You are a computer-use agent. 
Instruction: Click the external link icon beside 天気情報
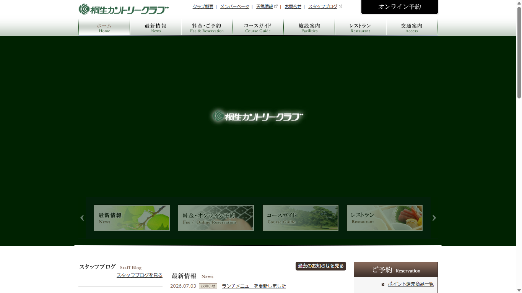pos(276,6)
